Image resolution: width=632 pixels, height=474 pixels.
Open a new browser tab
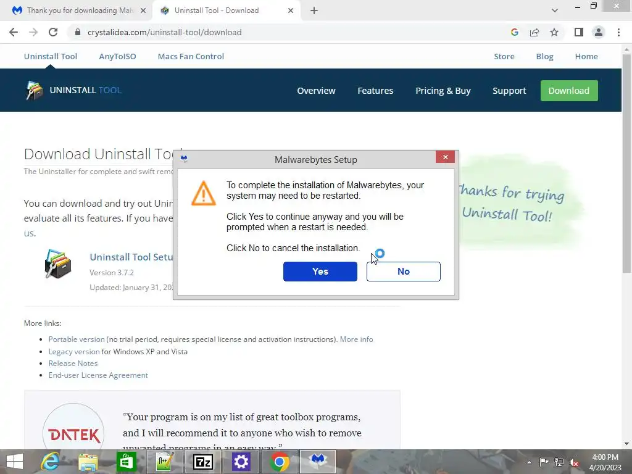314,10
